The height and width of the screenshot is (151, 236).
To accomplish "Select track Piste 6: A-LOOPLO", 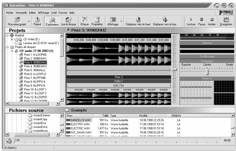I will (x=35, y=74).
